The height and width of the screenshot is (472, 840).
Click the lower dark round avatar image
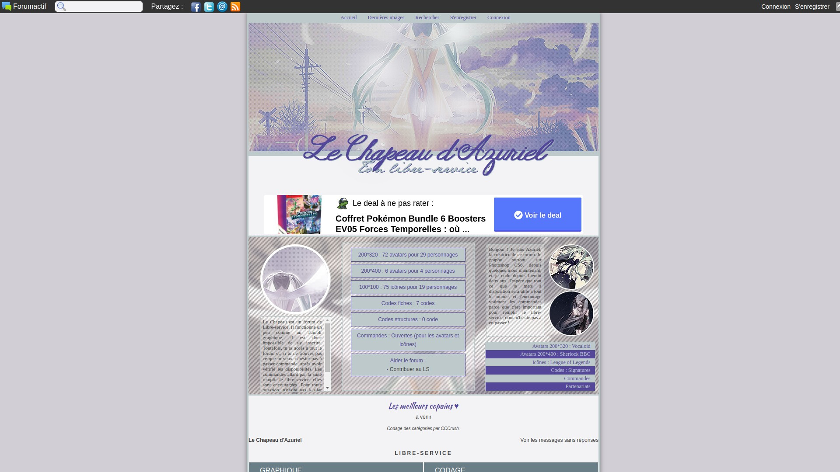pyautogui.click(x=571, y=313)
